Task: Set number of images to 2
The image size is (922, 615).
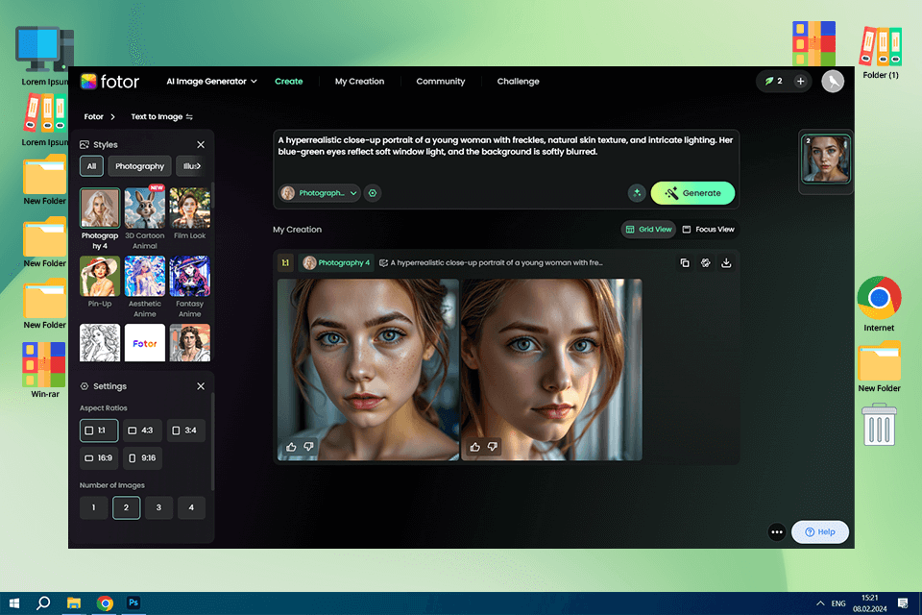Action: coord(126,507)
